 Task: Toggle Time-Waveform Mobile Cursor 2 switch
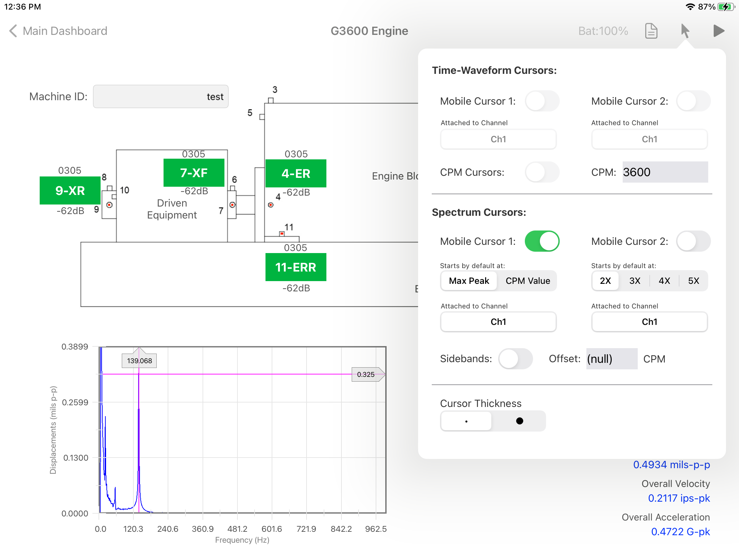pyautogui.click(x=693, y=101)
